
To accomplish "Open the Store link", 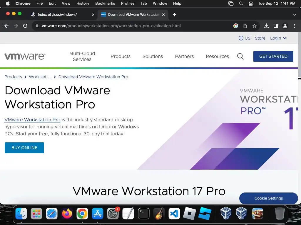I will coord(260,38).
